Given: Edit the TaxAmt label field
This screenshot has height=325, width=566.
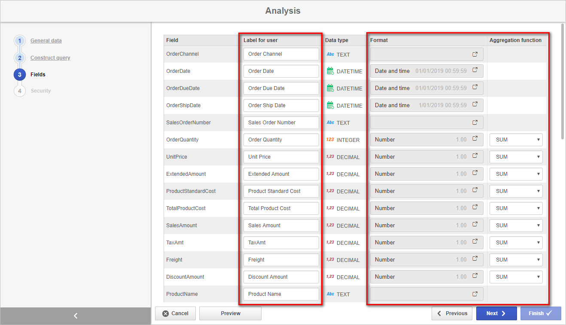Looking at the screenshot, I should coord(281,243).
